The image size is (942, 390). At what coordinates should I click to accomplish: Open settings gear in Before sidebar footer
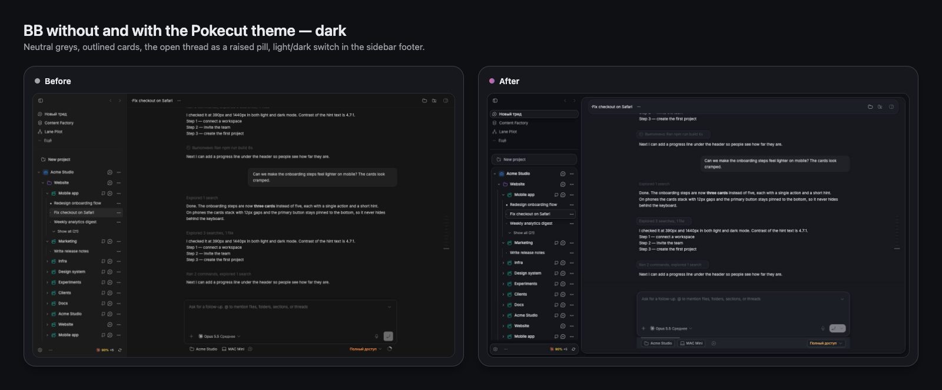point(40,349)
